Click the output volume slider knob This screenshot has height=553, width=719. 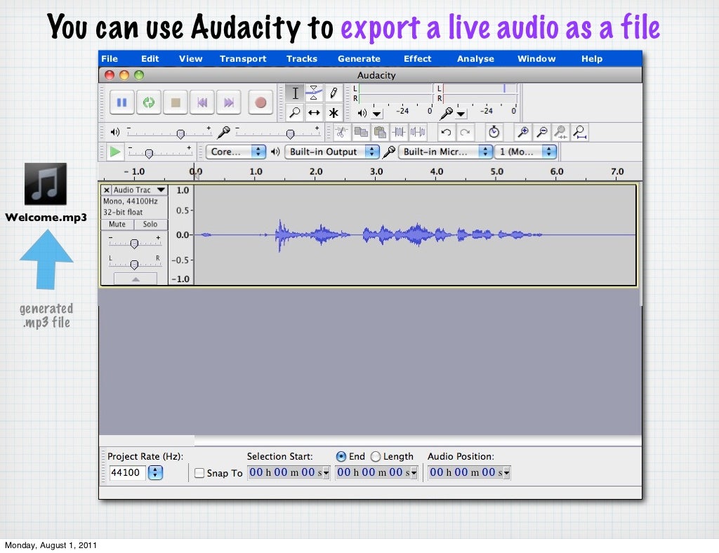point(180,134)
